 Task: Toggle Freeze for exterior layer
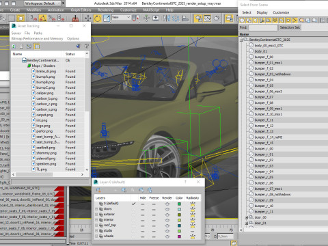pyautogui.click(x=154, y=215)
